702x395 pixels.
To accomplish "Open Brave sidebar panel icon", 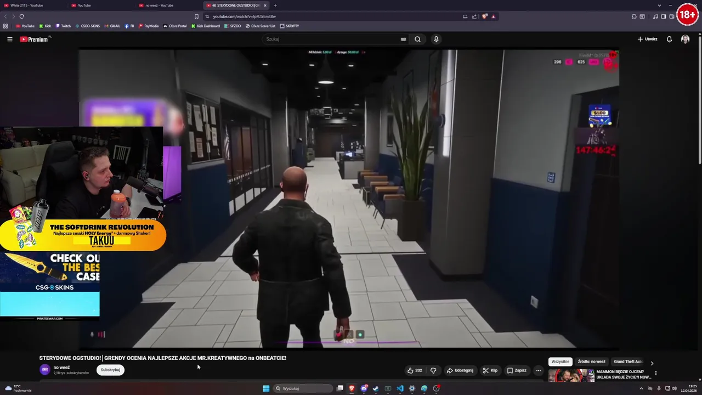I will [663, 16].
